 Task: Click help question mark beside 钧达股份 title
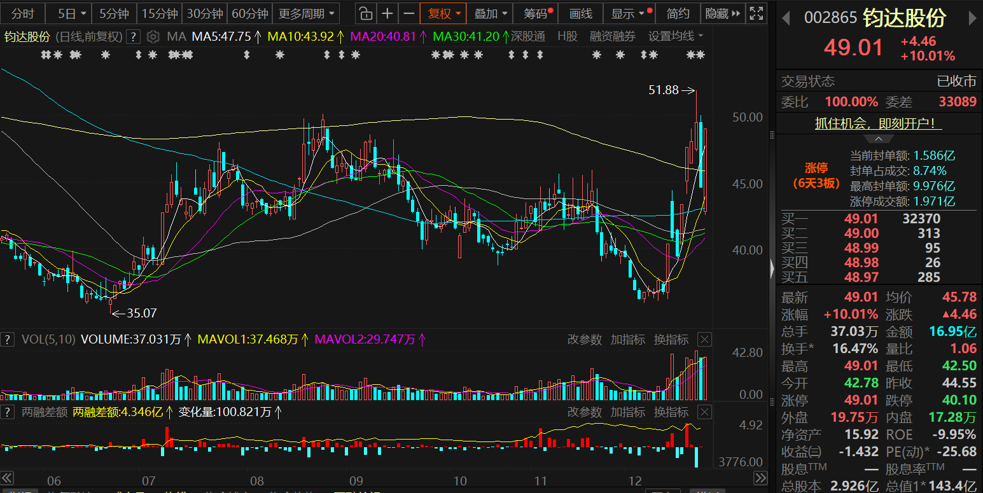[x=133, y=36]
